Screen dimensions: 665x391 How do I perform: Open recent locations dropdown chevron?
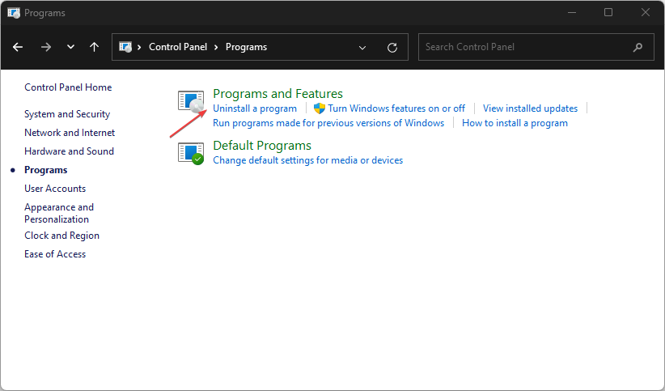(71, 47)
